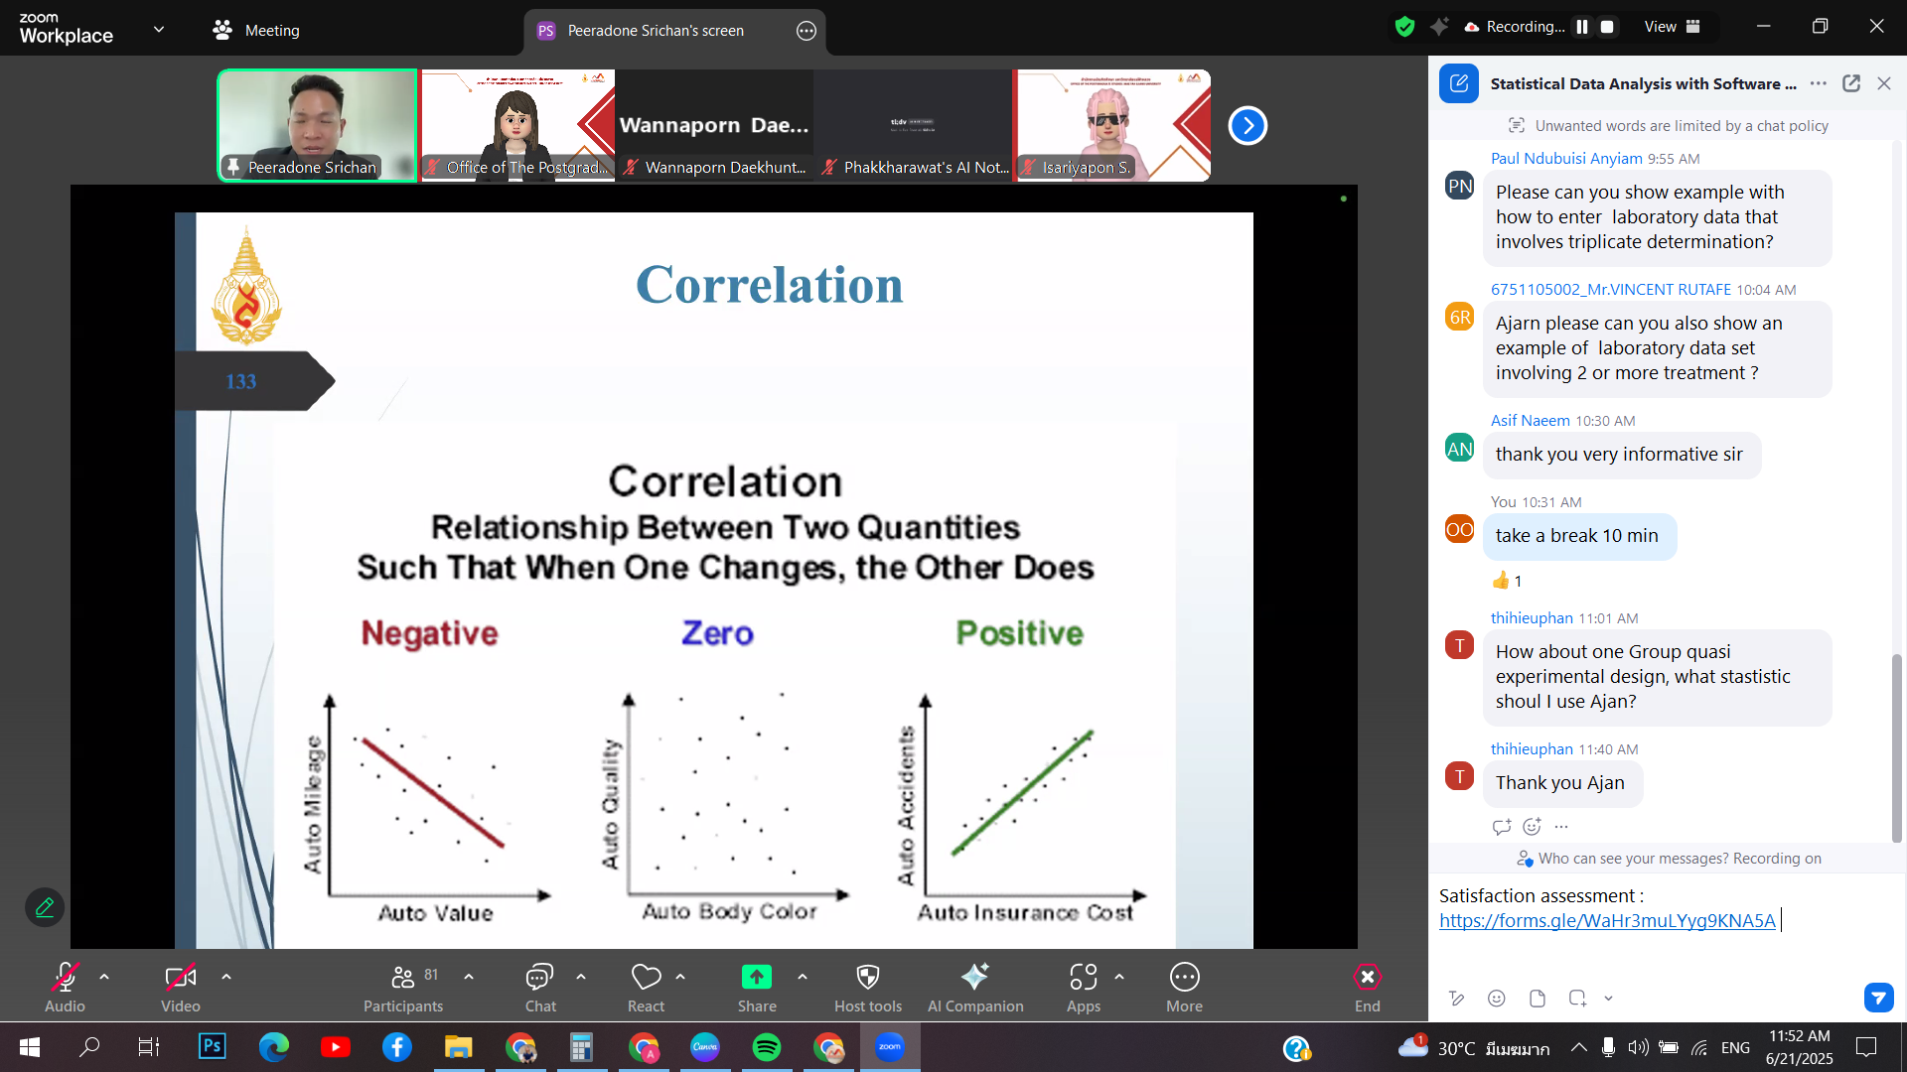Expand the Participants options arrow
Screen dimensions: 1907x1072
coord(469,977)
